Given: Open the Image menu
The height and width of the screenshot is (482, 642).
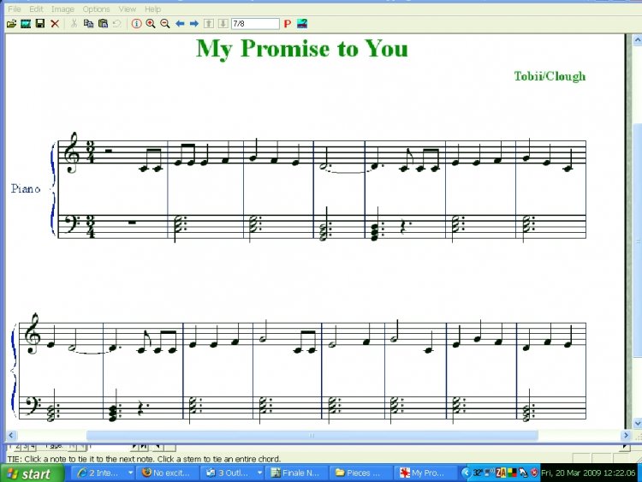Looking at the screenshot, I should (62, 9).
